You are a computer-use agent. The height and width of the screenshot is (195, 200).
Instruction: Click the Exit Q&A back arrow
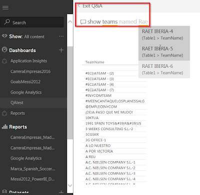tap(79, 5)
